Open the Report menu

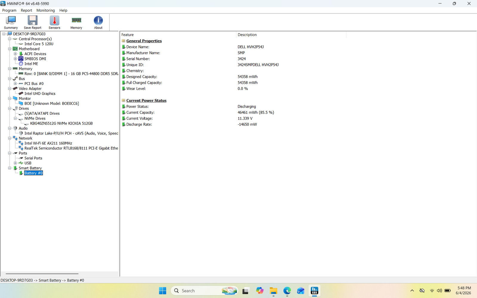pos(26,10)
